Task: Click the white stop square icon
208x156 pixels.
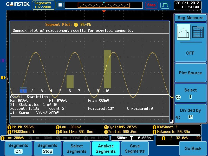Action: click(x=60, y=5)
